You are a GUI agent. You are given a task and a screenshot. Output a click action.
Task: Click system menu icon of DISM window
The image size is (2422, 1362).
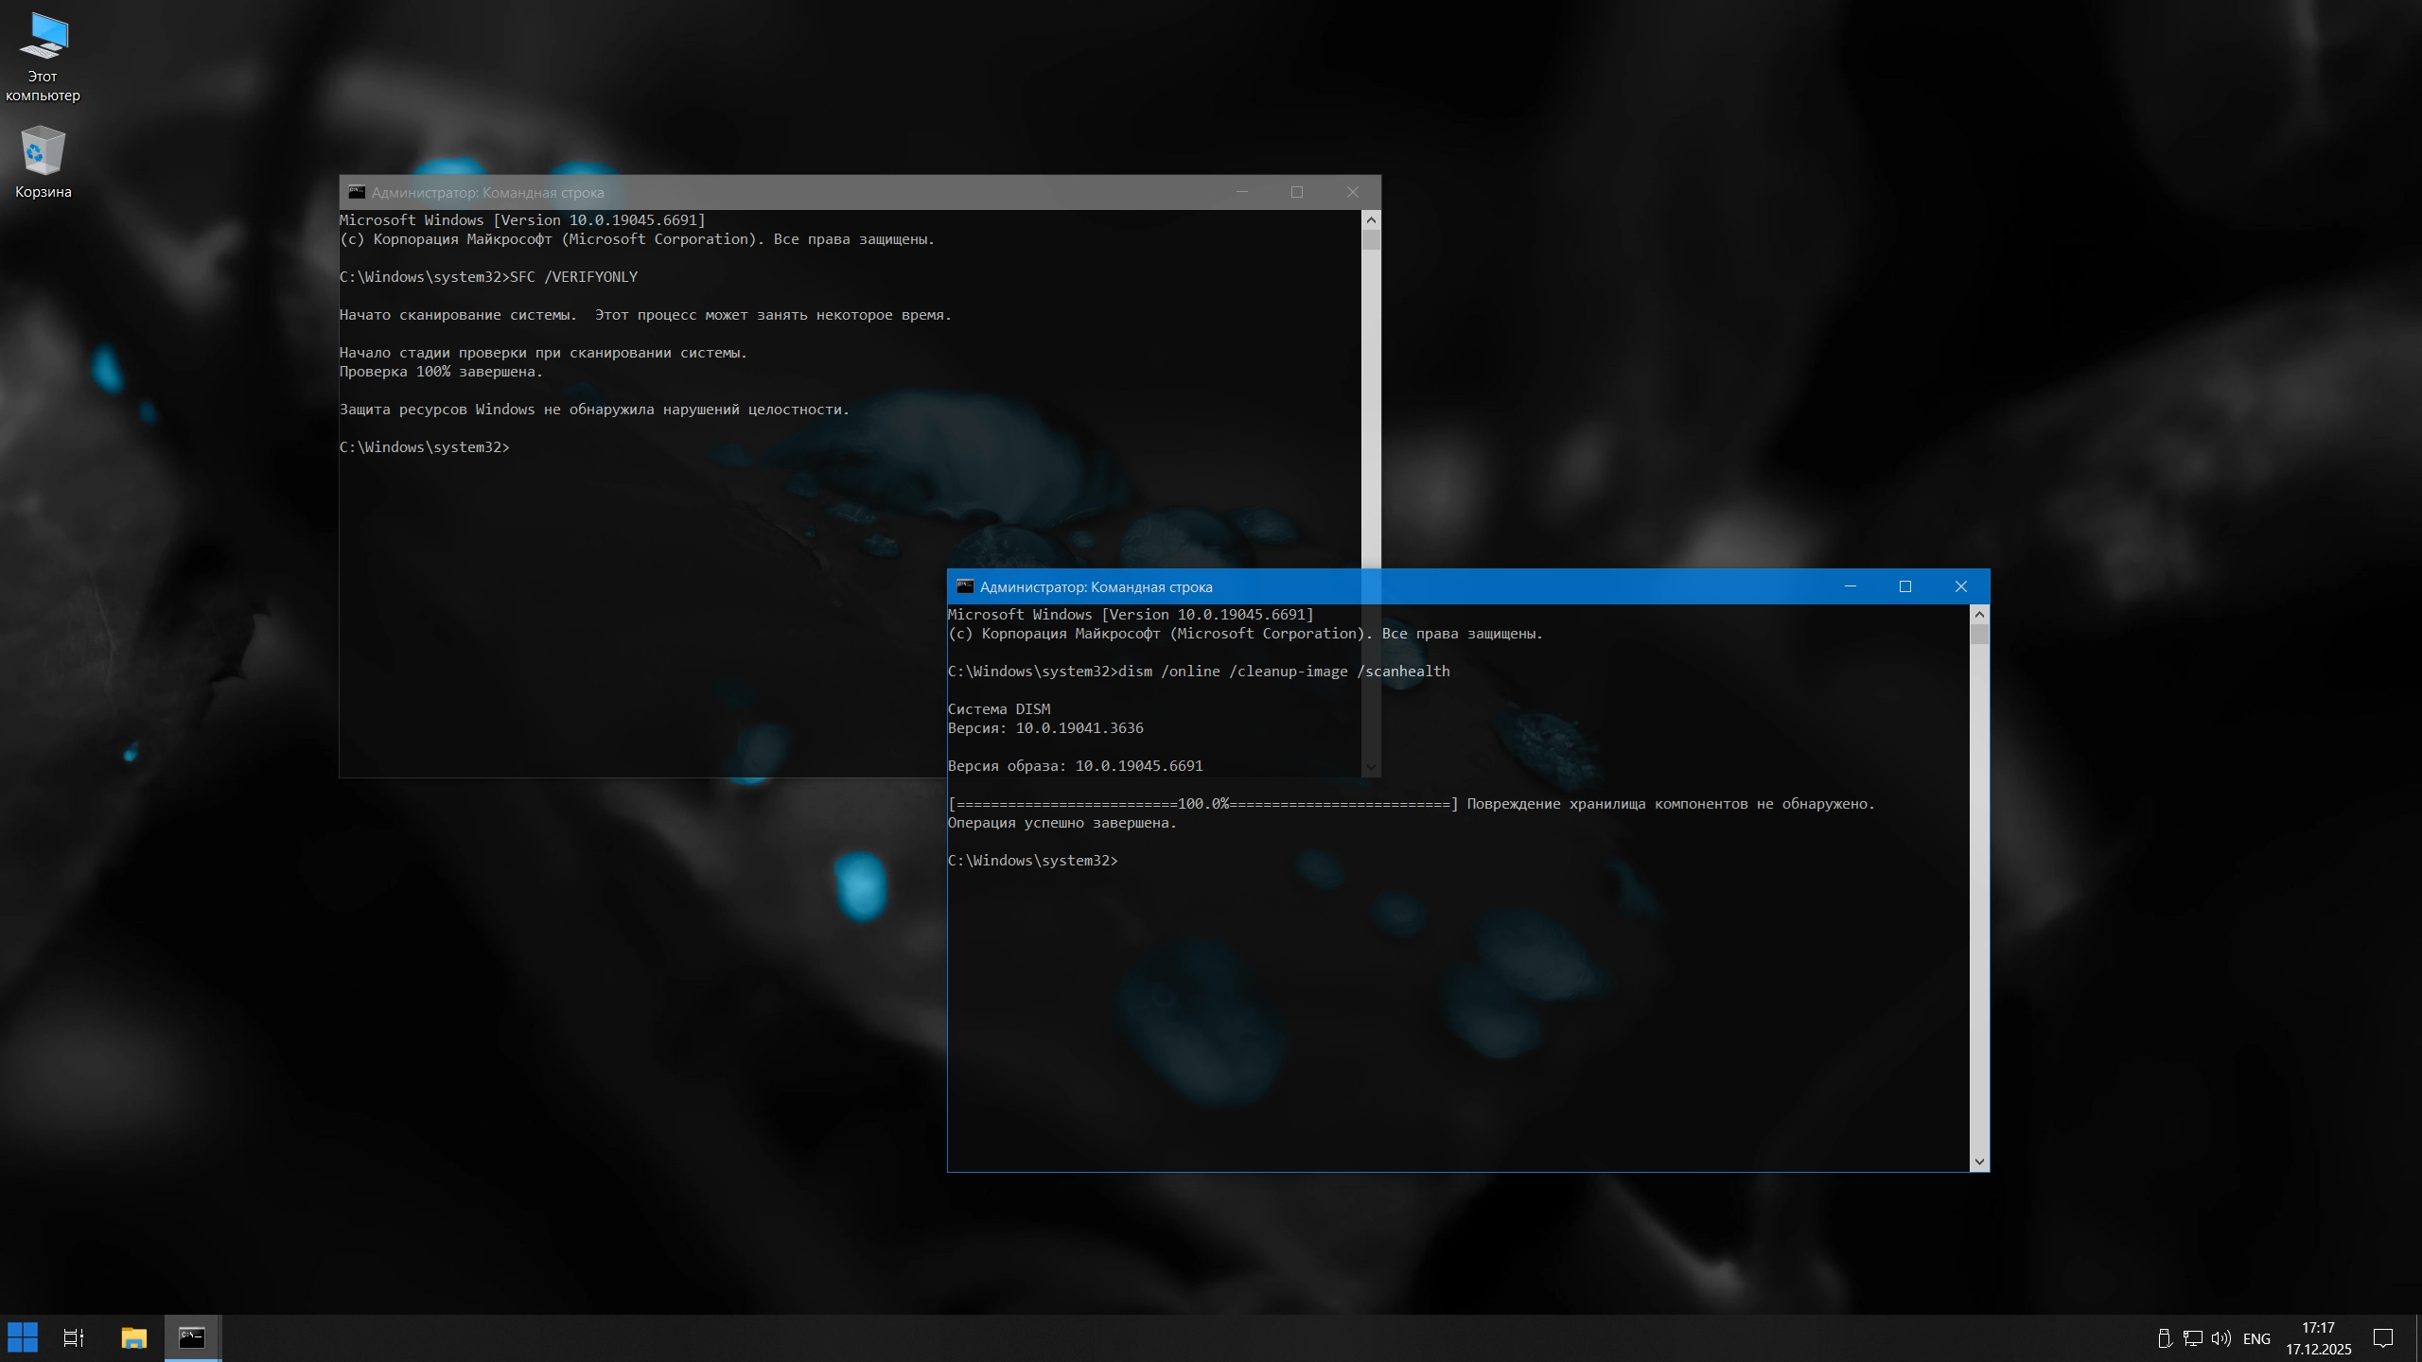[964, 586]
